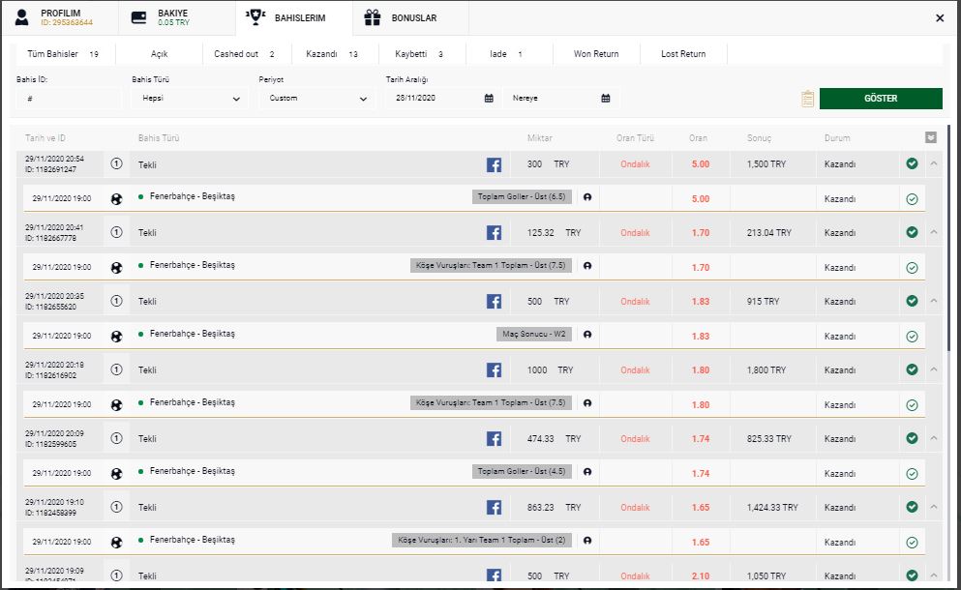Image resolution: width=961 pixels, height=590 pixels.
Task: Filter bets by Açık
Action: click(x=160, y=54)
